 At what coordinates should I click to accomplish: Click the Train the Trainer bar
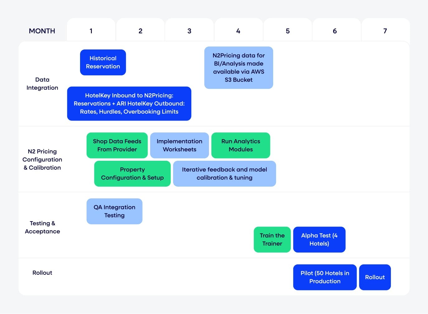272,240
